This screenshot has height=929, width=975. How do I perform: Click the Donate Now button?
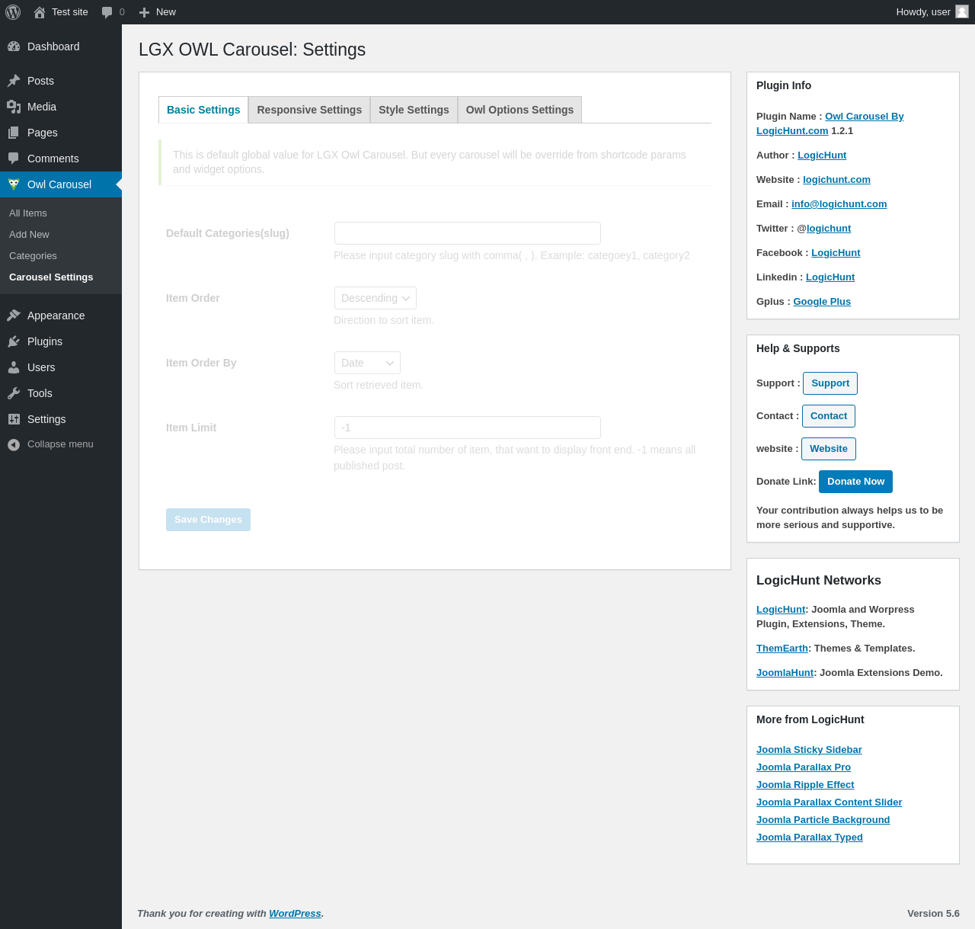click(x=856, y=482)
